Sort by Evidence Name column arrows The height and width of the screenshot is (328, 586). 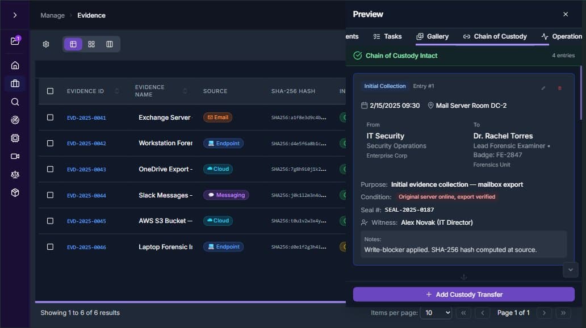pyautogui.click(x=185, y=91)
